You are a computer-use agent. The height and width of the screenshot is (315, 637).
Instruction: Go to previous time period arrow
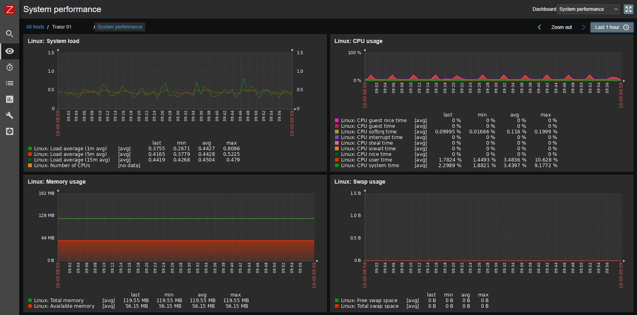[540, 27]
